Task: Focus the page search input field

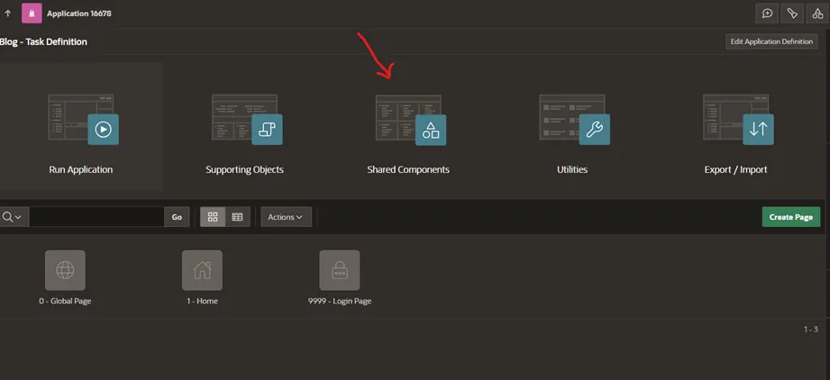Action: 96,217
